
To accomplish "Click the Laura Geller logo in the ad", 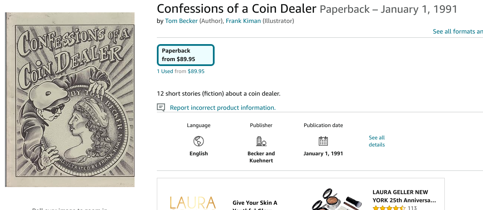I will click(x=193, y=203).
